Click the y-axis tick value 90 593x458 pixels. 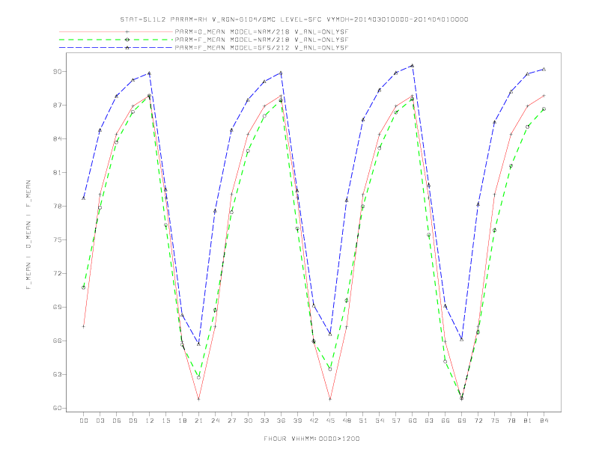57,71
